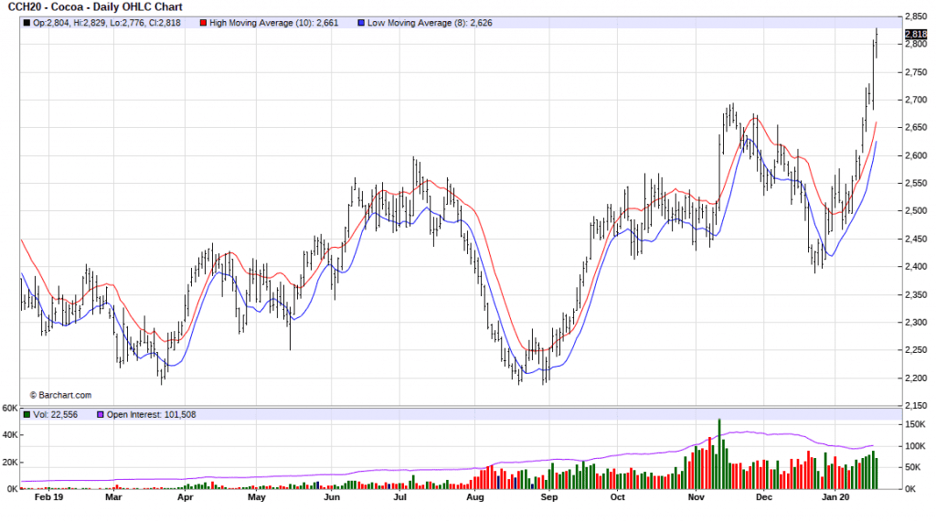Viewport: 936px width, 522px height.
Task: Select the Aug label on time axis
Action: [473, 499]
